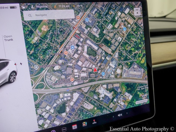Select the Hinsdale Nurseries map pin
The width and height of the screenshot is (176, 132).
point(125,29)
